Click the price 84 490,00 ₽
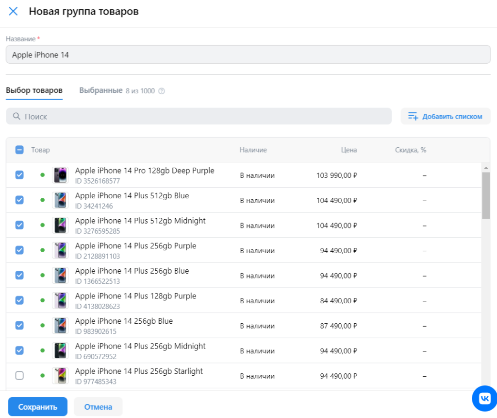The image size is (497, 418). tap(338, 300)
